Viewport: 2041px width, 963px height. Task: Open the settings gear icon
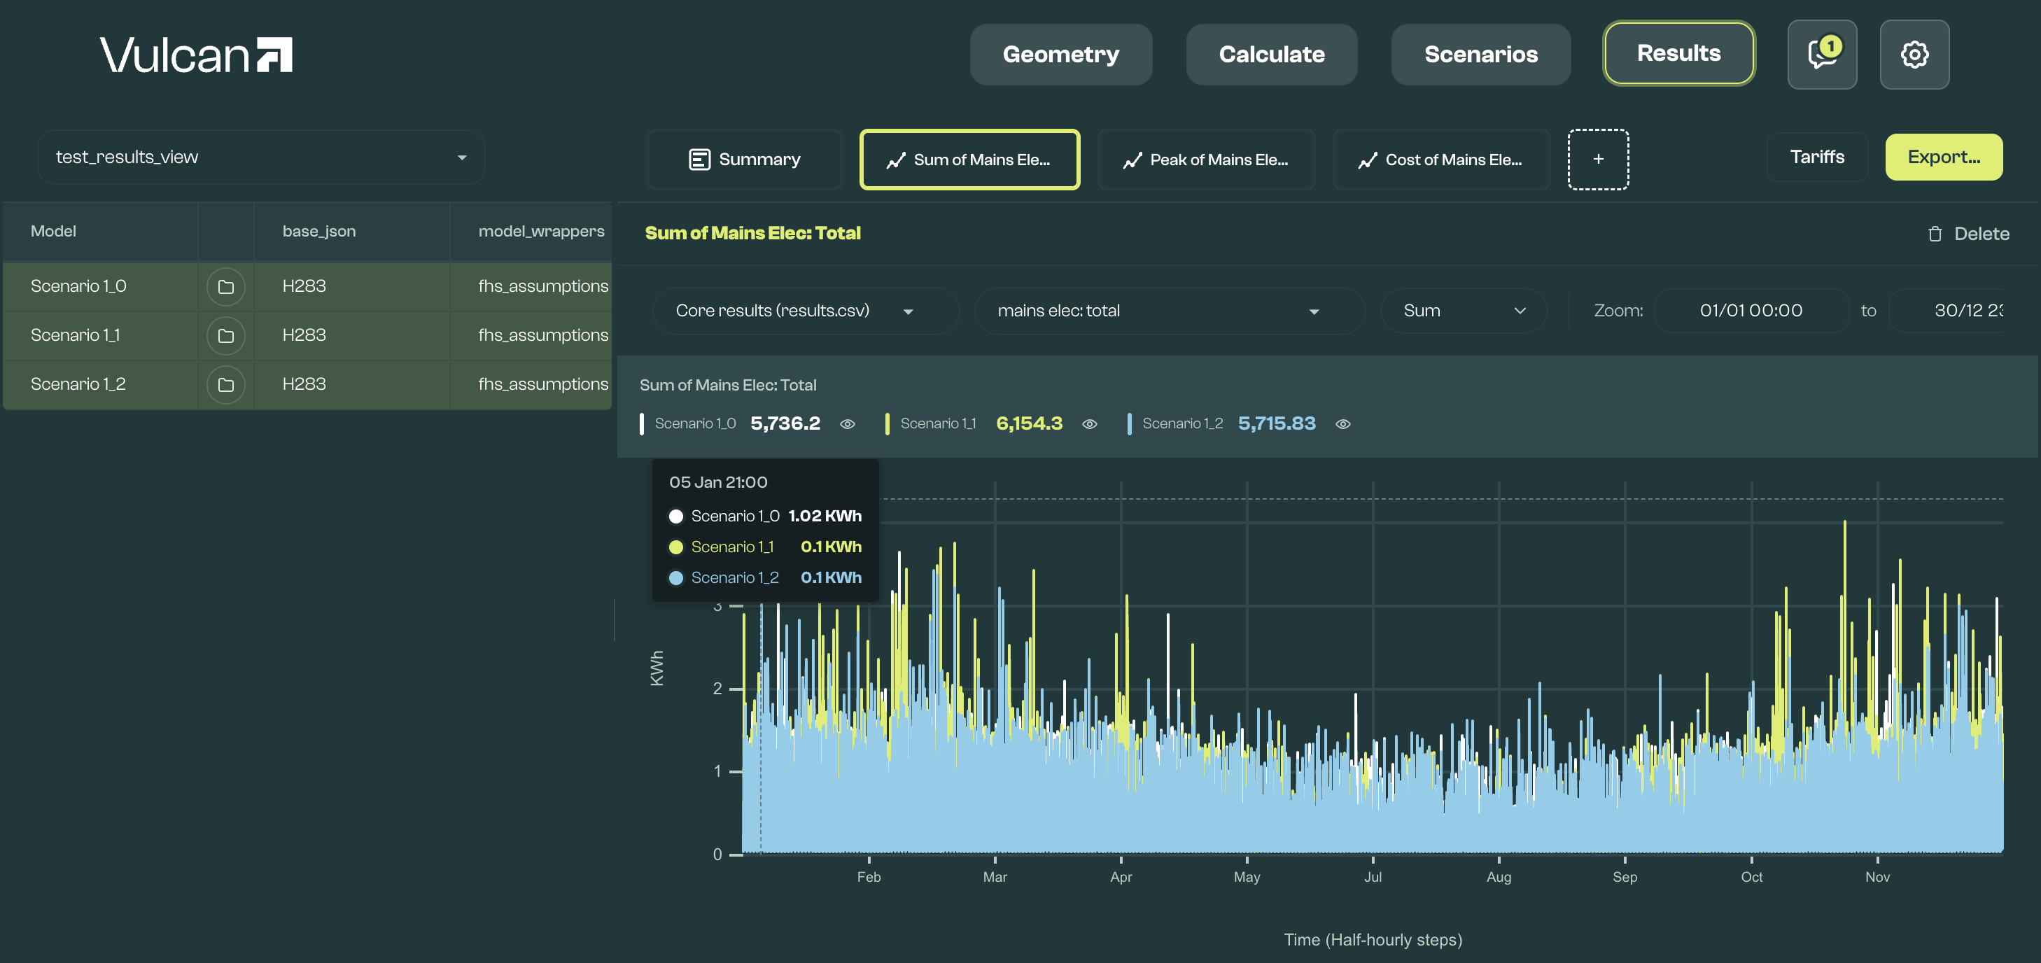1914,54
